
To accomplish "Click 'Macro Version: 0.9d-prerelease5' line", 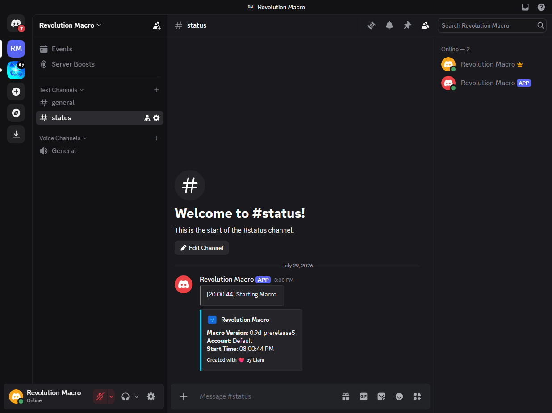I will pos(251,333).
